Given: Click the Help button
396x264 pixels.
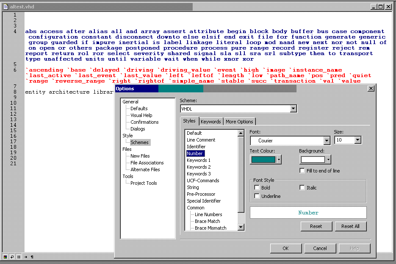Looking at the screenshot, I should coord(354,248).
